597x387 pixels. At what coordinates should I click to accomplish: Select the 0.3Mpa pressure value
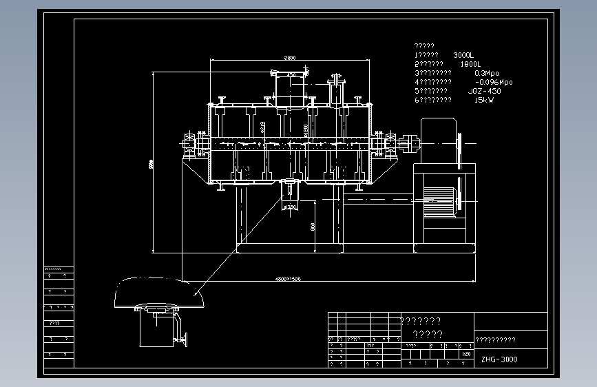pos(487,73)
